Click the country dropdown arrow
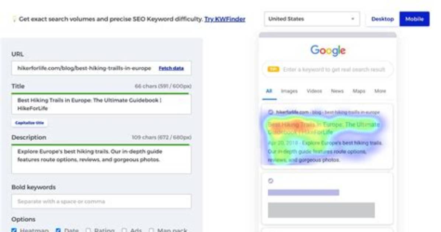 click(353, 19)
